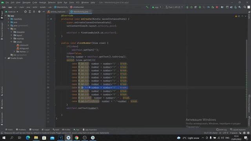Open the File menu
251x141 pixels.
7,2
